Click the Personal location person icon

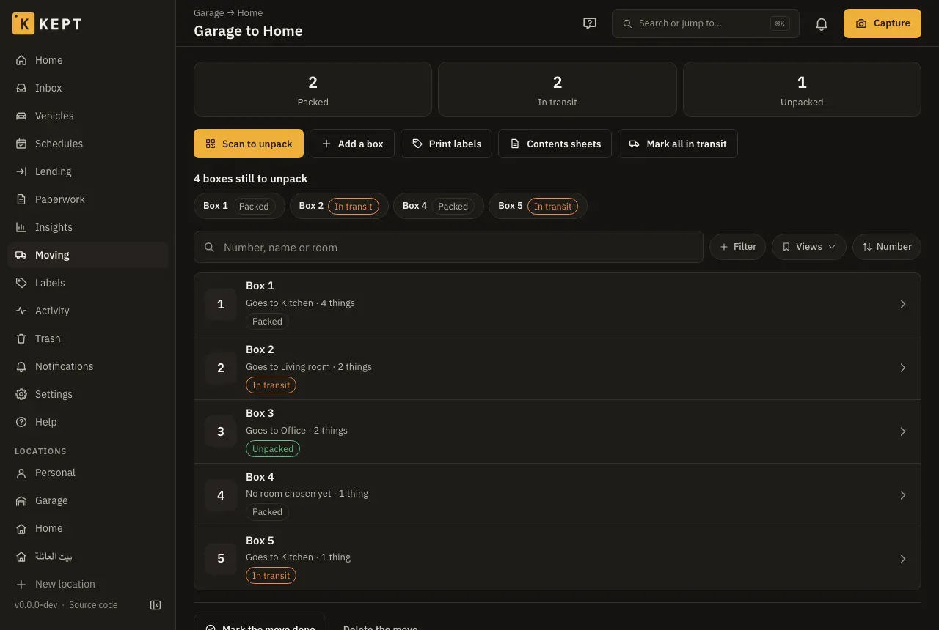(x=21, y=472)
